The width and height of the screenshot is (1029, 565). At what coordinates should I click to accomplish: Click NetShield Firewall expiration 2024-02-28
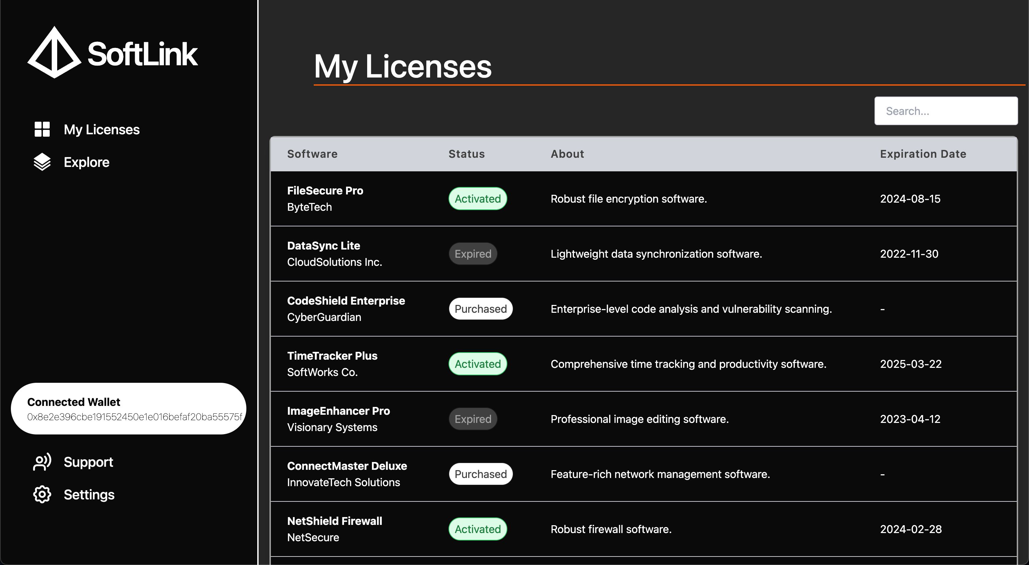tap(911, 529)
